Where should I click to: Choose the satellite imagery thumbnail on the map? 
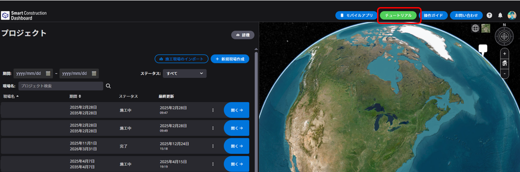point(486,28)
